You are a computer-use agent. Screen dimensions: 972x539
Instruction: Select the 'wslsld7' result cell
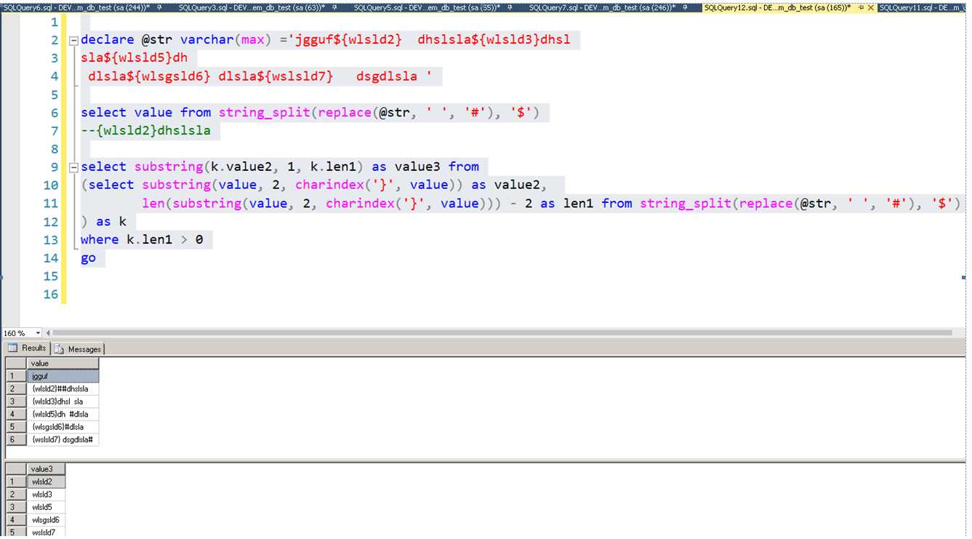coord(46,532)
